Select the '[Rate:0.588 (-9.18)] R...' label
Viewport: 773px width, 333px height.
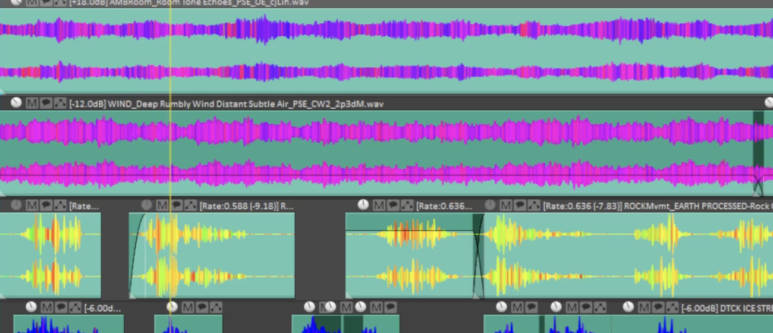(246, 206)
